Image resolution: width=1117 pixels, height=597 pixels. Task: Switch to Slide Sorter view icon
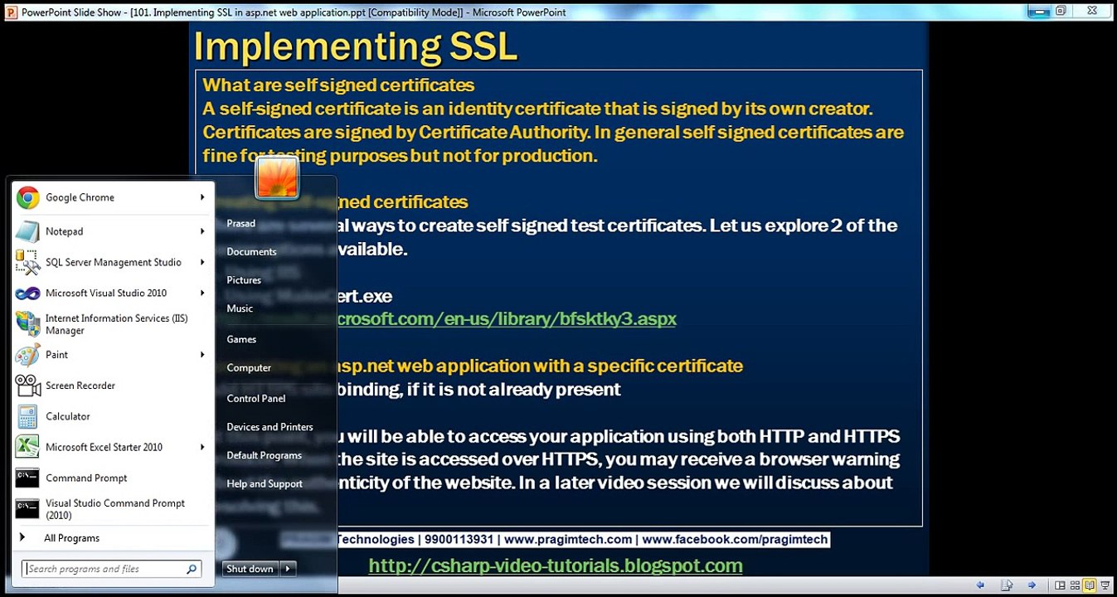tap(1075, 585)
